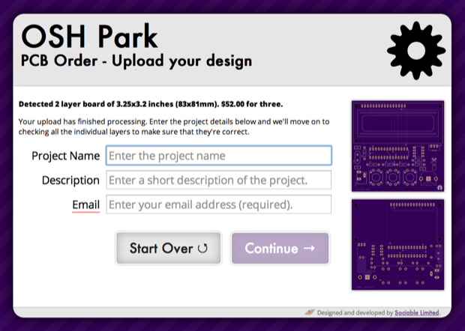Image resolution: width=465 pixels, height=331 pixels.
Task: Follow the Sociable Limited link
Action: coord(417,312)
